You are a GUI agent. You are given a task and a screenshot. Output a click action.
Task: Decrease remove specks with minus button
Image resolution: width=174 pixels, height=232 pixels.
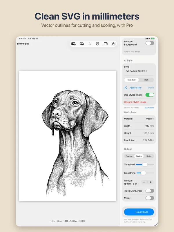coord(144,182)
